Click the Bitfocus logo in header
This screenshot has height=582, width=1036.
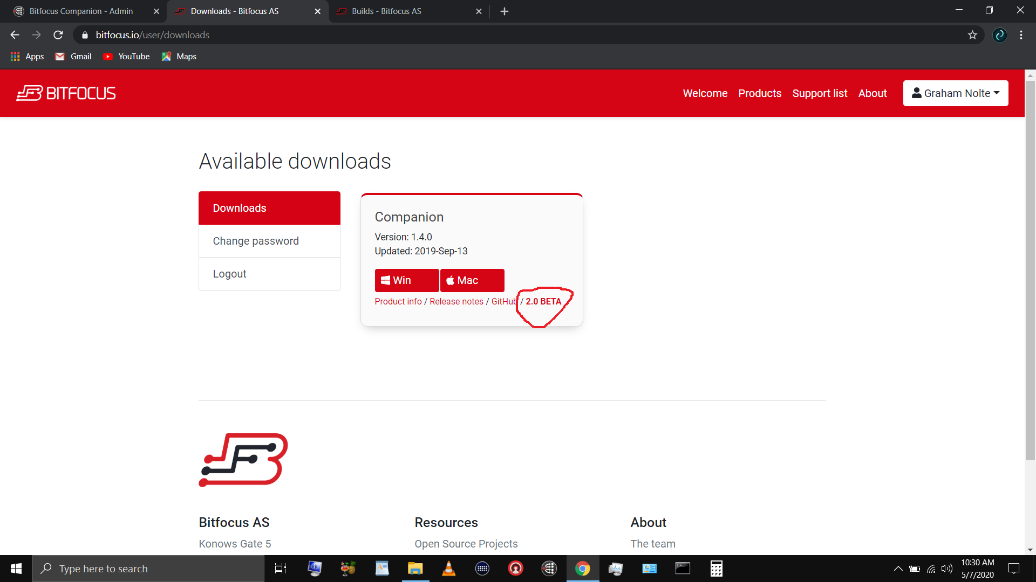66,93
